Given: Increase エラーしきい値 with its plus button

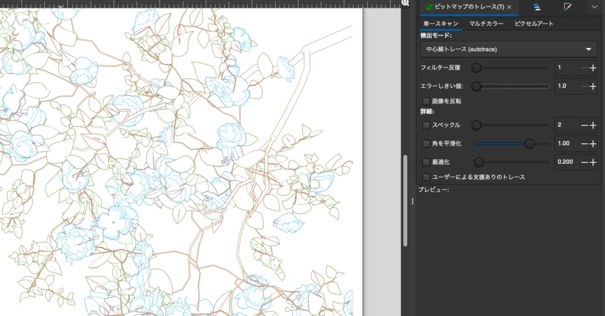Looking at the screenshot, I should point(593,86).
